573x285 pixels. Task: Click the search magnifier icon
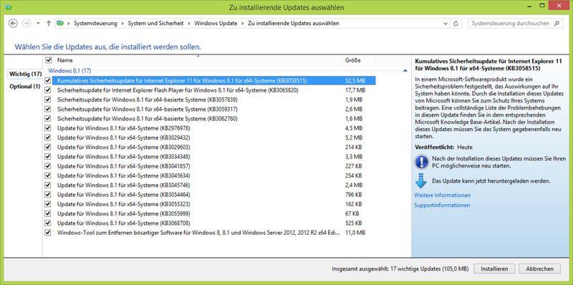tap(557, 24)
